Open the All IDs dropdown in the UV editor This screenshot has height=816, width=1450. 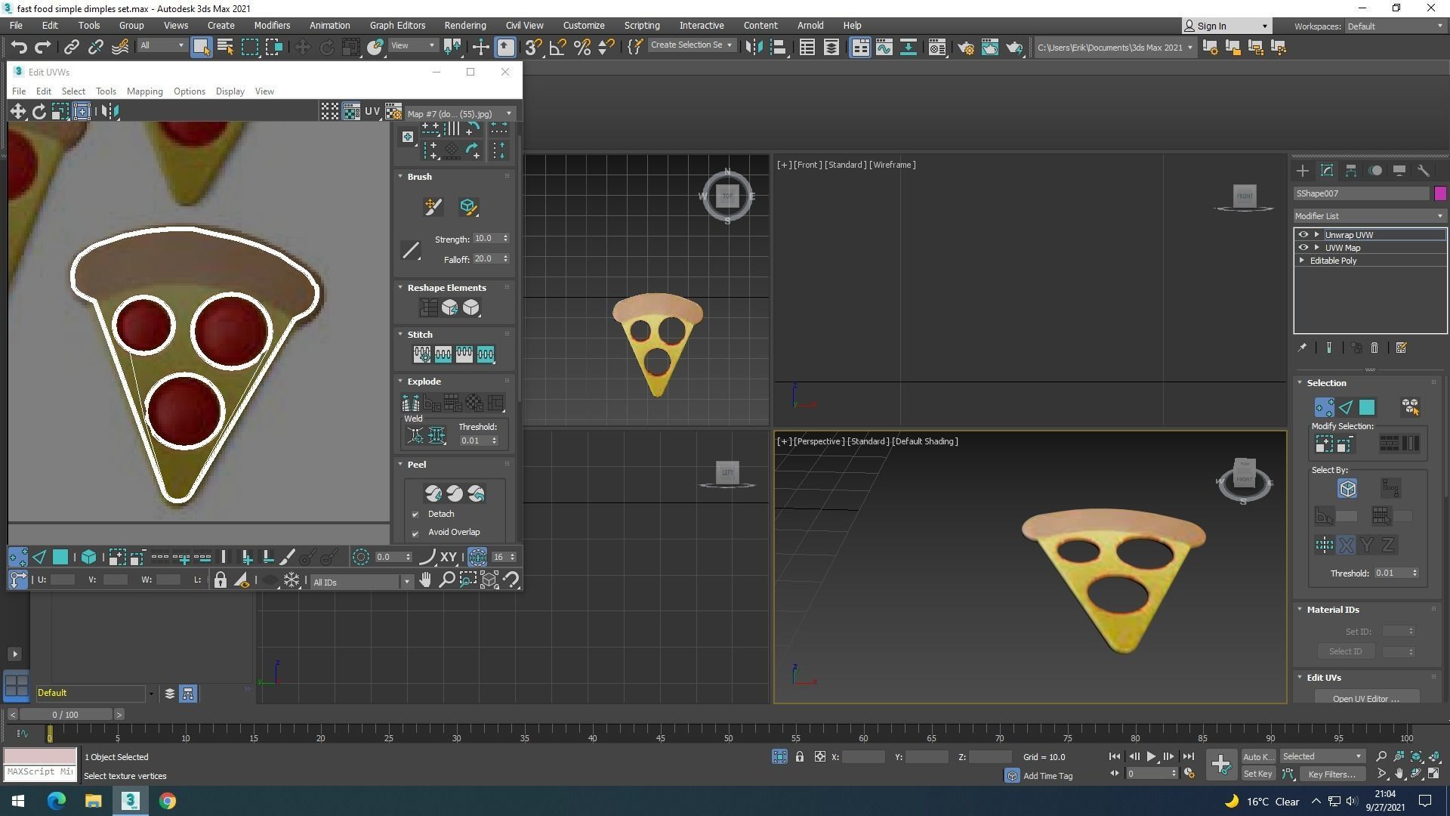coord(407,582)
